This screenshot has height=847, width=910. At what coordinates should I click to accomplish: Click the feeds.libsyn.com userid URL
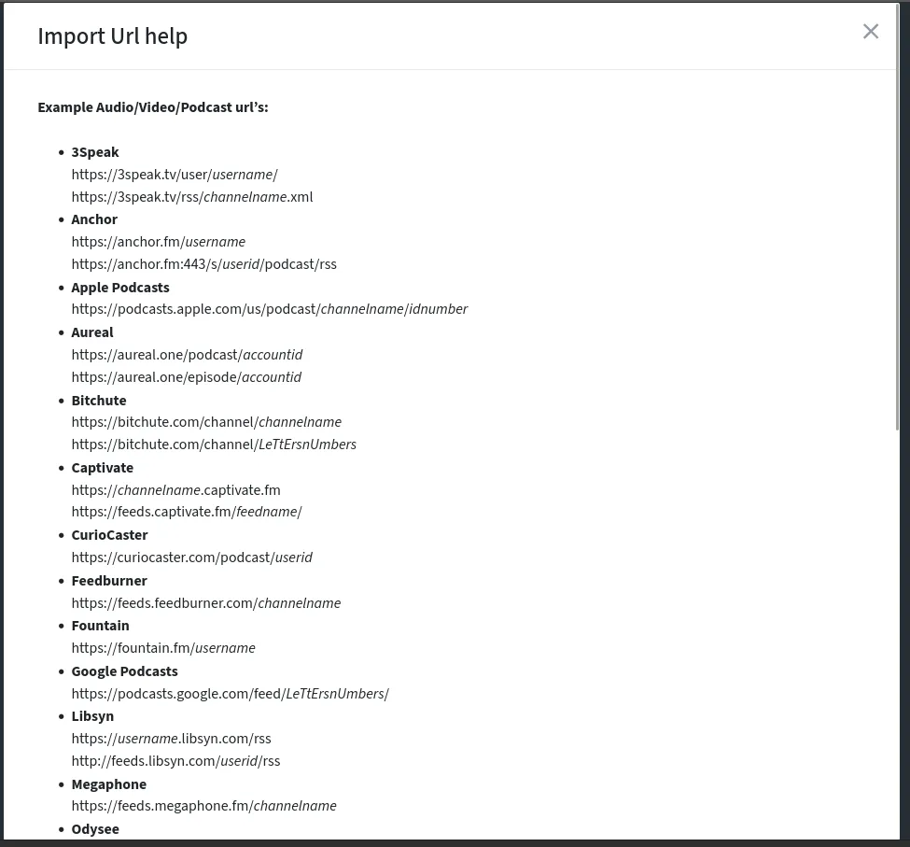pos(175,762)
